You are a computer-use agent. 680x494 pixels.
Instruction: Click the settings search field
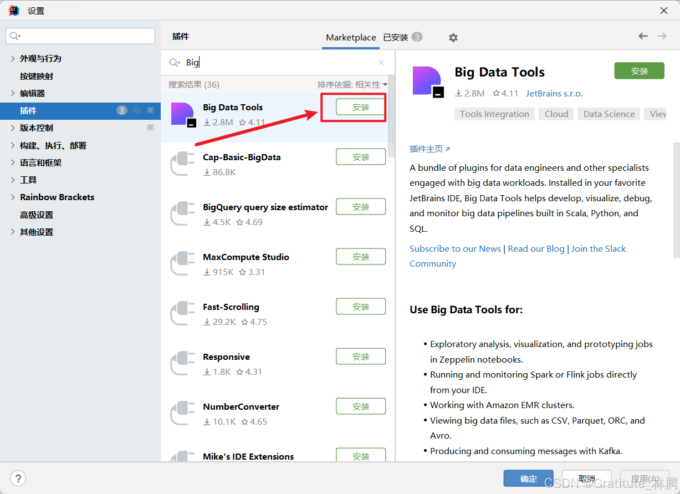80,36
